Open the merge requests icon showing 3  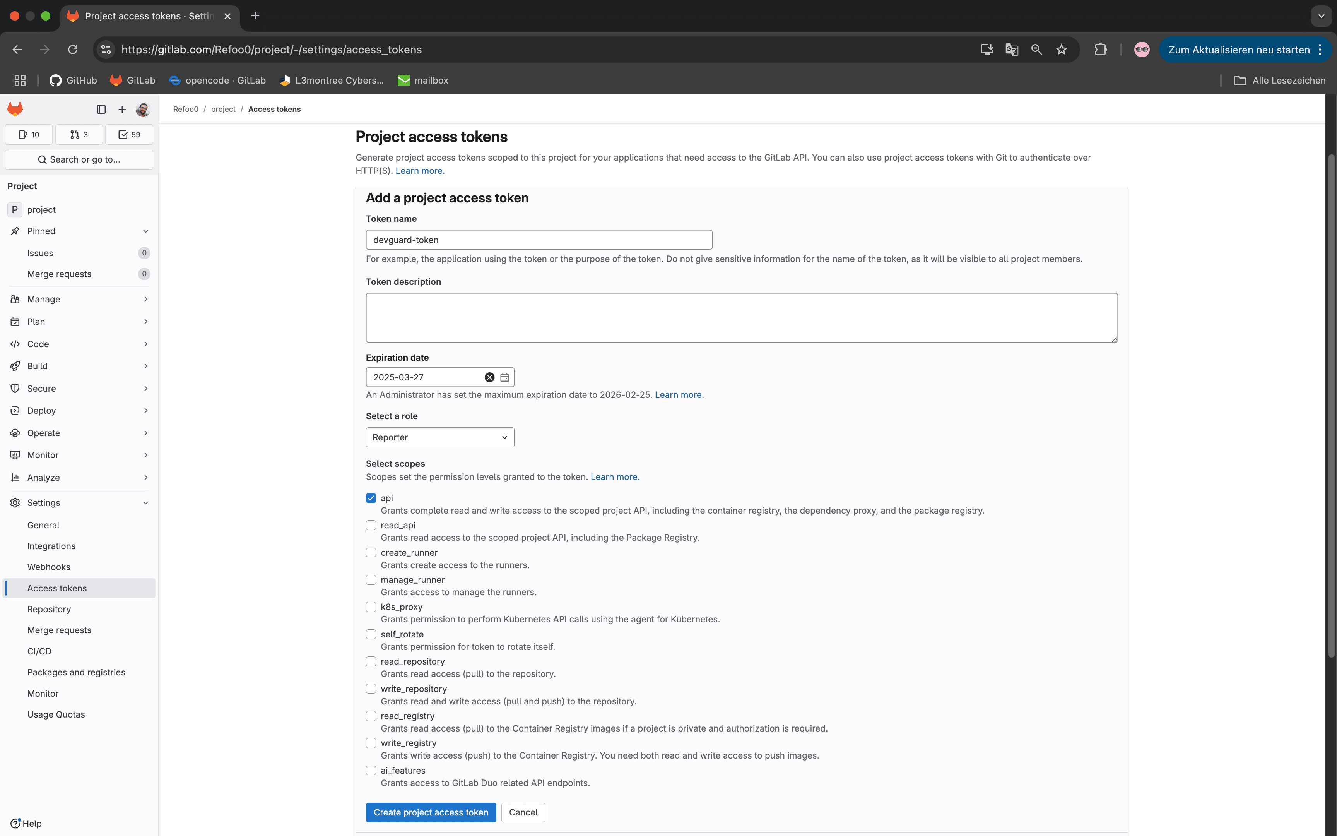[79, 134]
